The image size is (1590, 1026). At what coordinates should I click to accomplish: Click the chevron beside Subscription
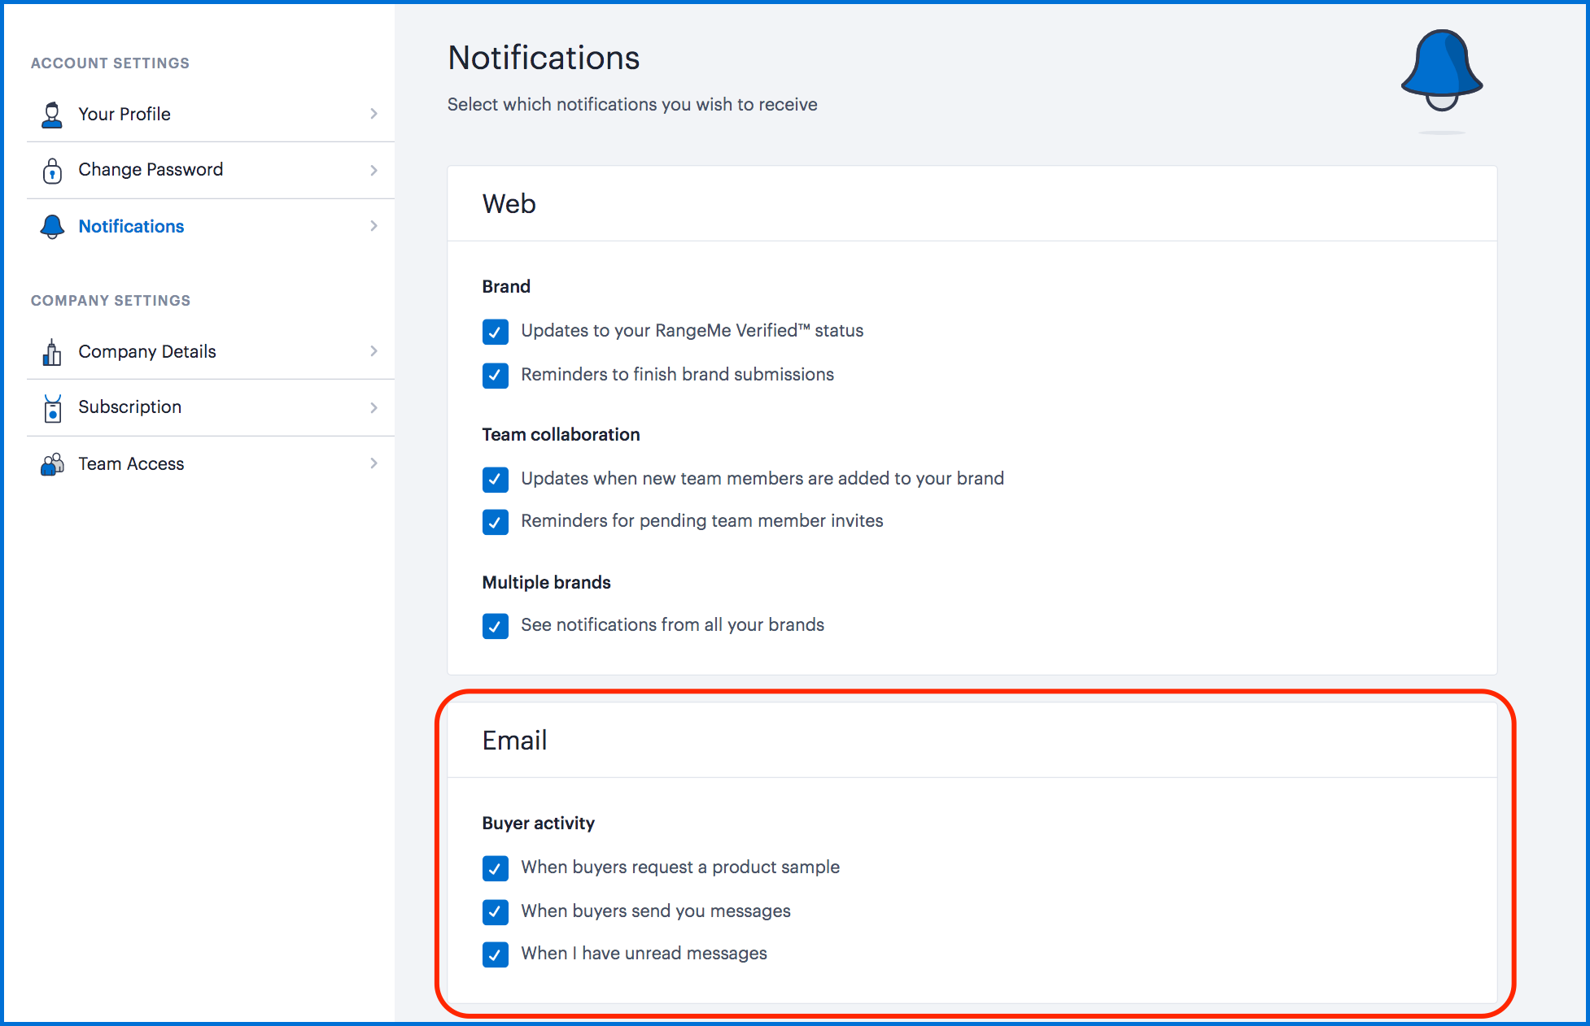(373, 407)
